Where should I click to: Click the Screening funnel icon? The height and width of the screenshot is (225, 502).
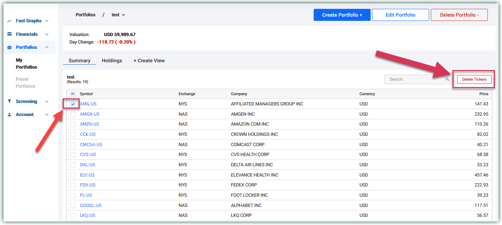point(10,102)
